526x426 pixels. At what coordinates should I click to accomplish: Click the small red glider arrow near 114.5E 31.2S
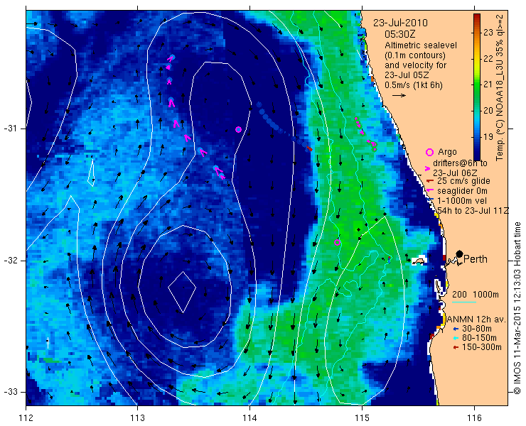(310, 148)
